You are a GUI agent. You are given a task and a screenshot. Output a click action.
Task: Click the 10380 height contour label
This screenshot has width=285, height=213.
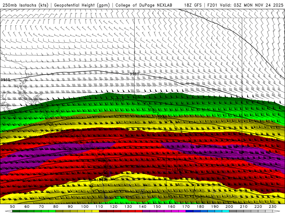tap(177, 170)
